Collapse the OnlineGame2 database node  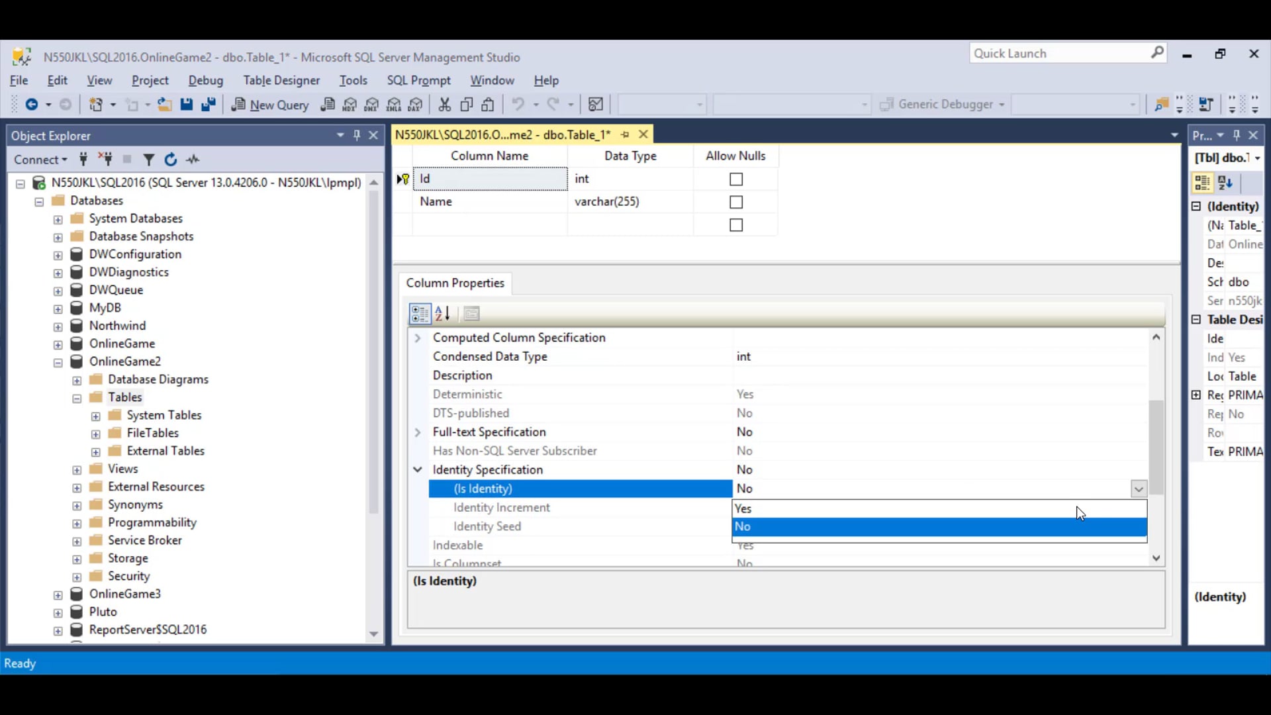click(58, 362)
